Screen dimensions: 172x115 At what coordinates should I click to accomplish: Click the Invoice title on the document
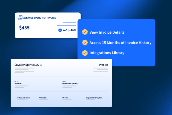103,65
